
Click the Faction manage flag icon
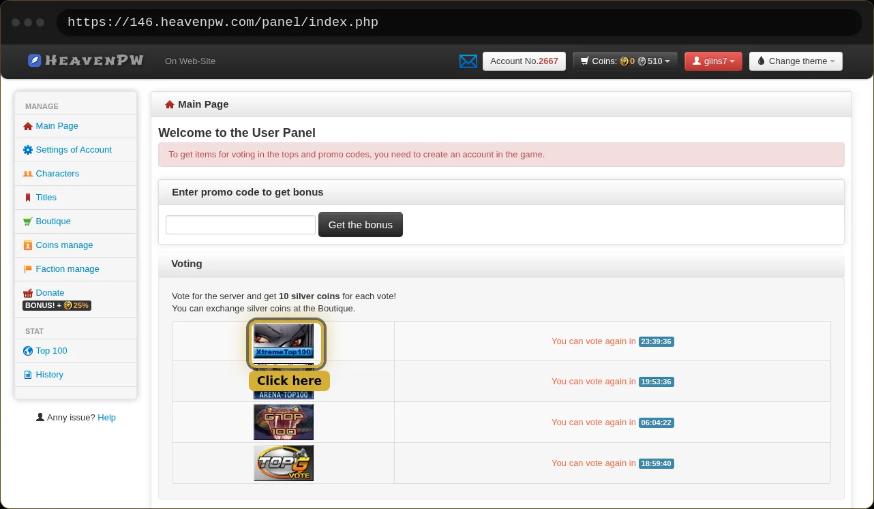[x=28, y=269]
